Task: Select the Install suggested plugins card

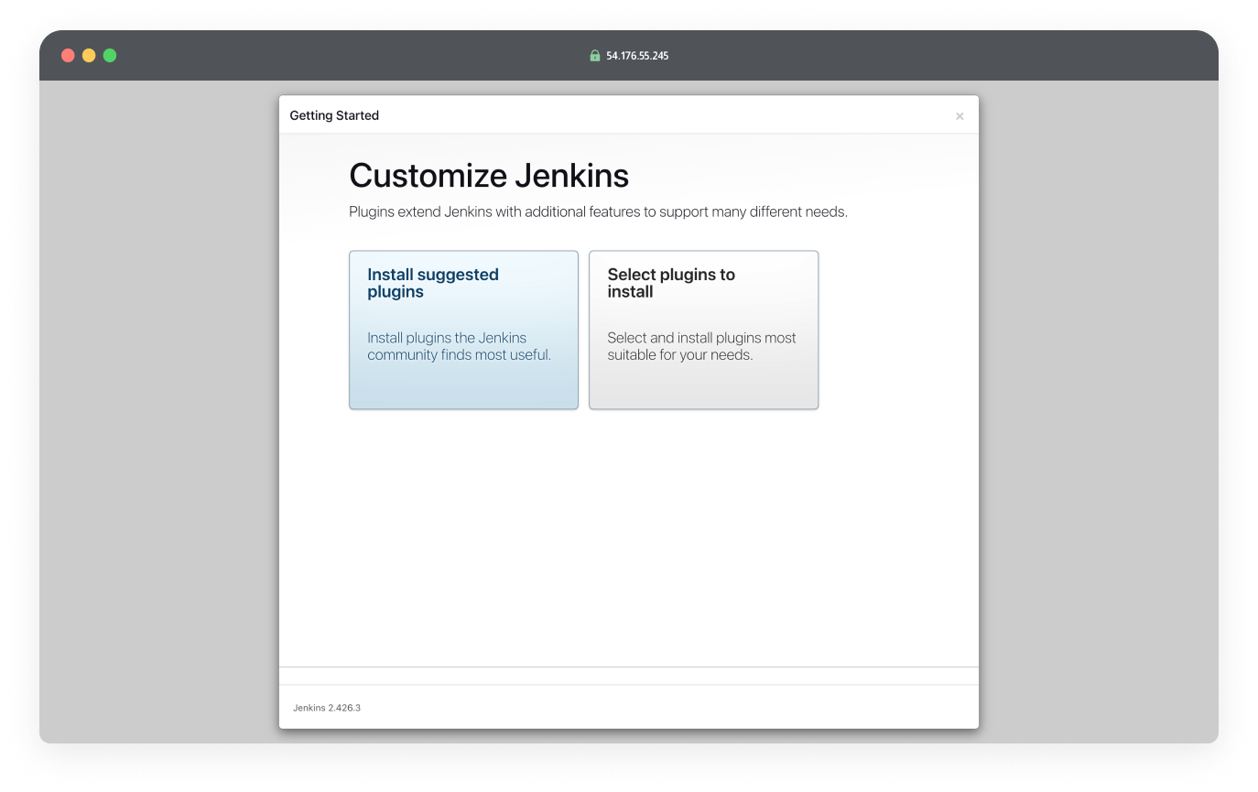Action: 463,330
